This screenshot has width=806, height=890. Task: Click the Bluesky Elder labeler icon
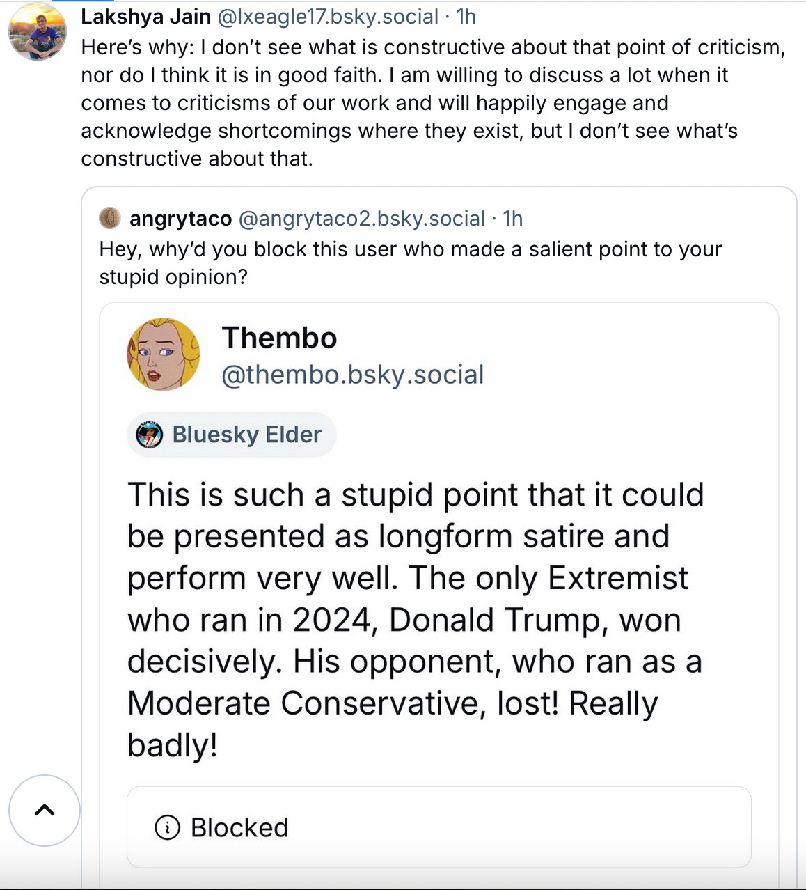149,435
